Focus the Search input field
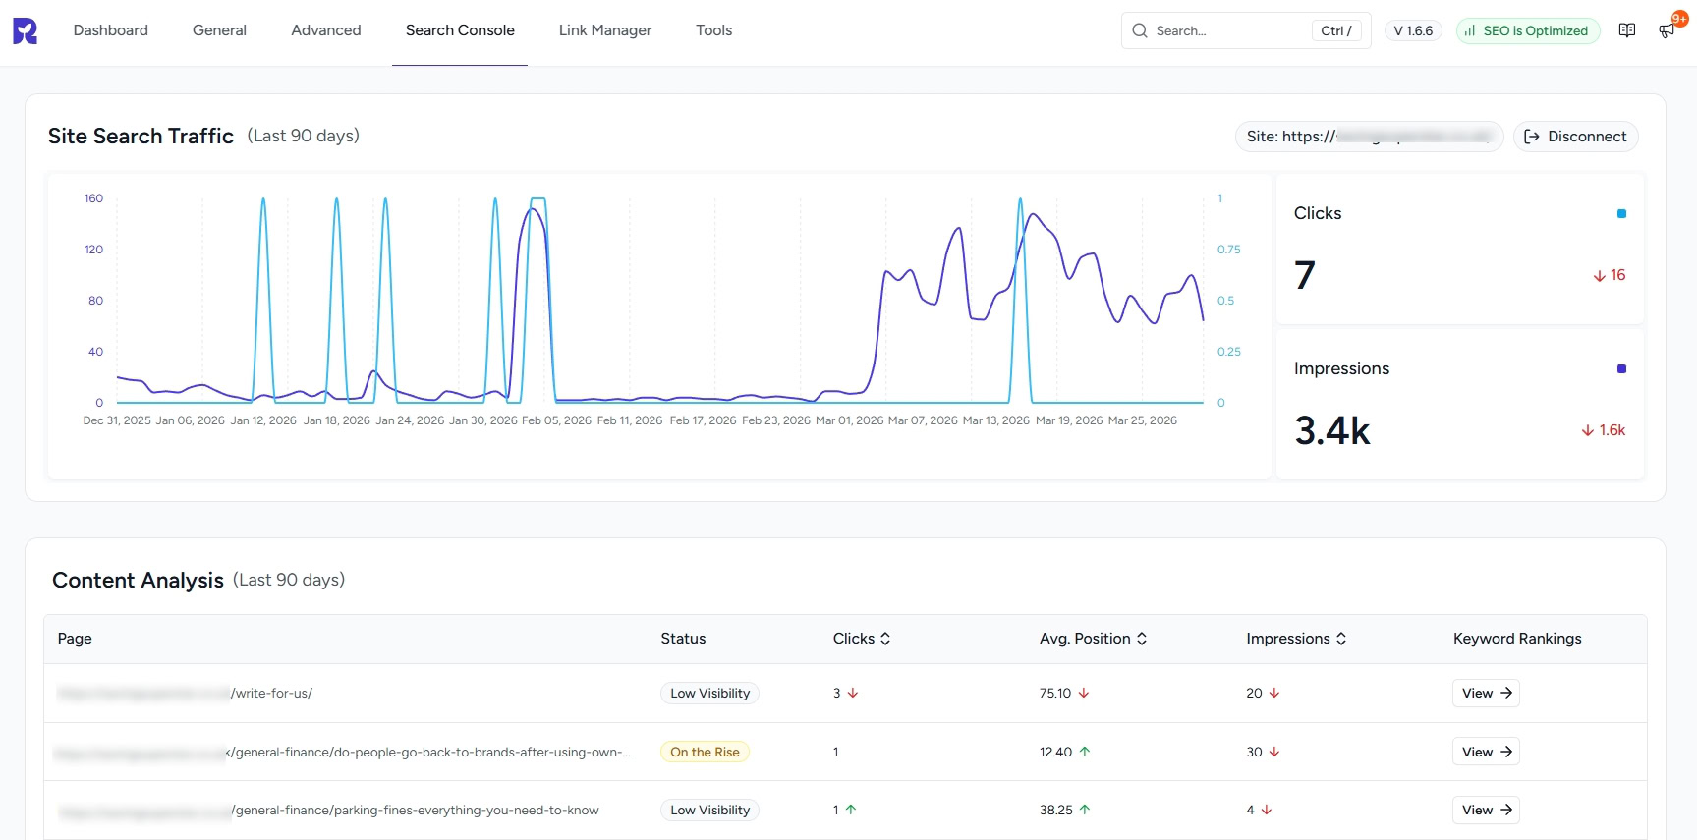Screen dimensions: 1697x840 tap(1228, 30)
